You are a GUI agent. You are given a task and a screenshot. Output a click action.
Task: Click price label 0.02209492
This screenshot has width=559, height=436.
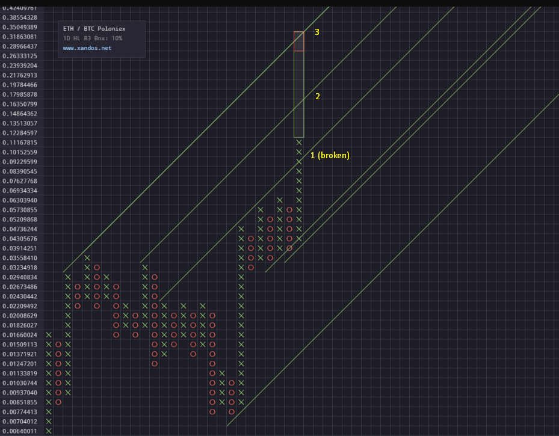click(x=20, y=306)
